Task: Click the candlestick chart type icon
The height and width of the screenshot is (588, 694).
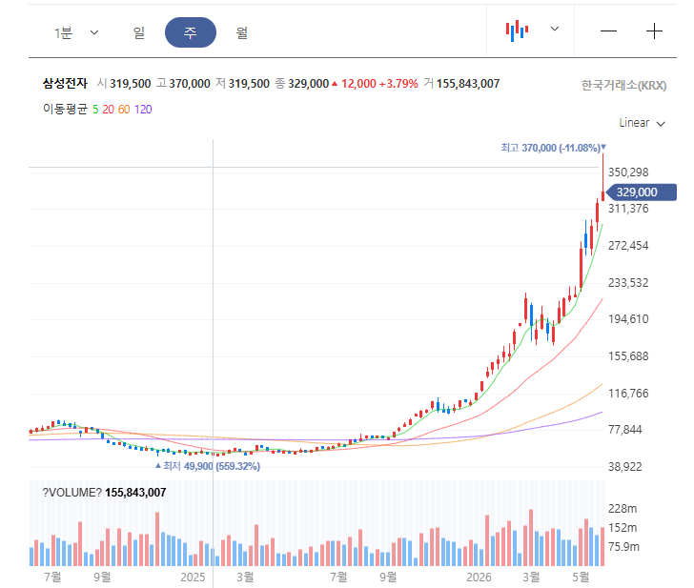Action: (x=517, y=30)
